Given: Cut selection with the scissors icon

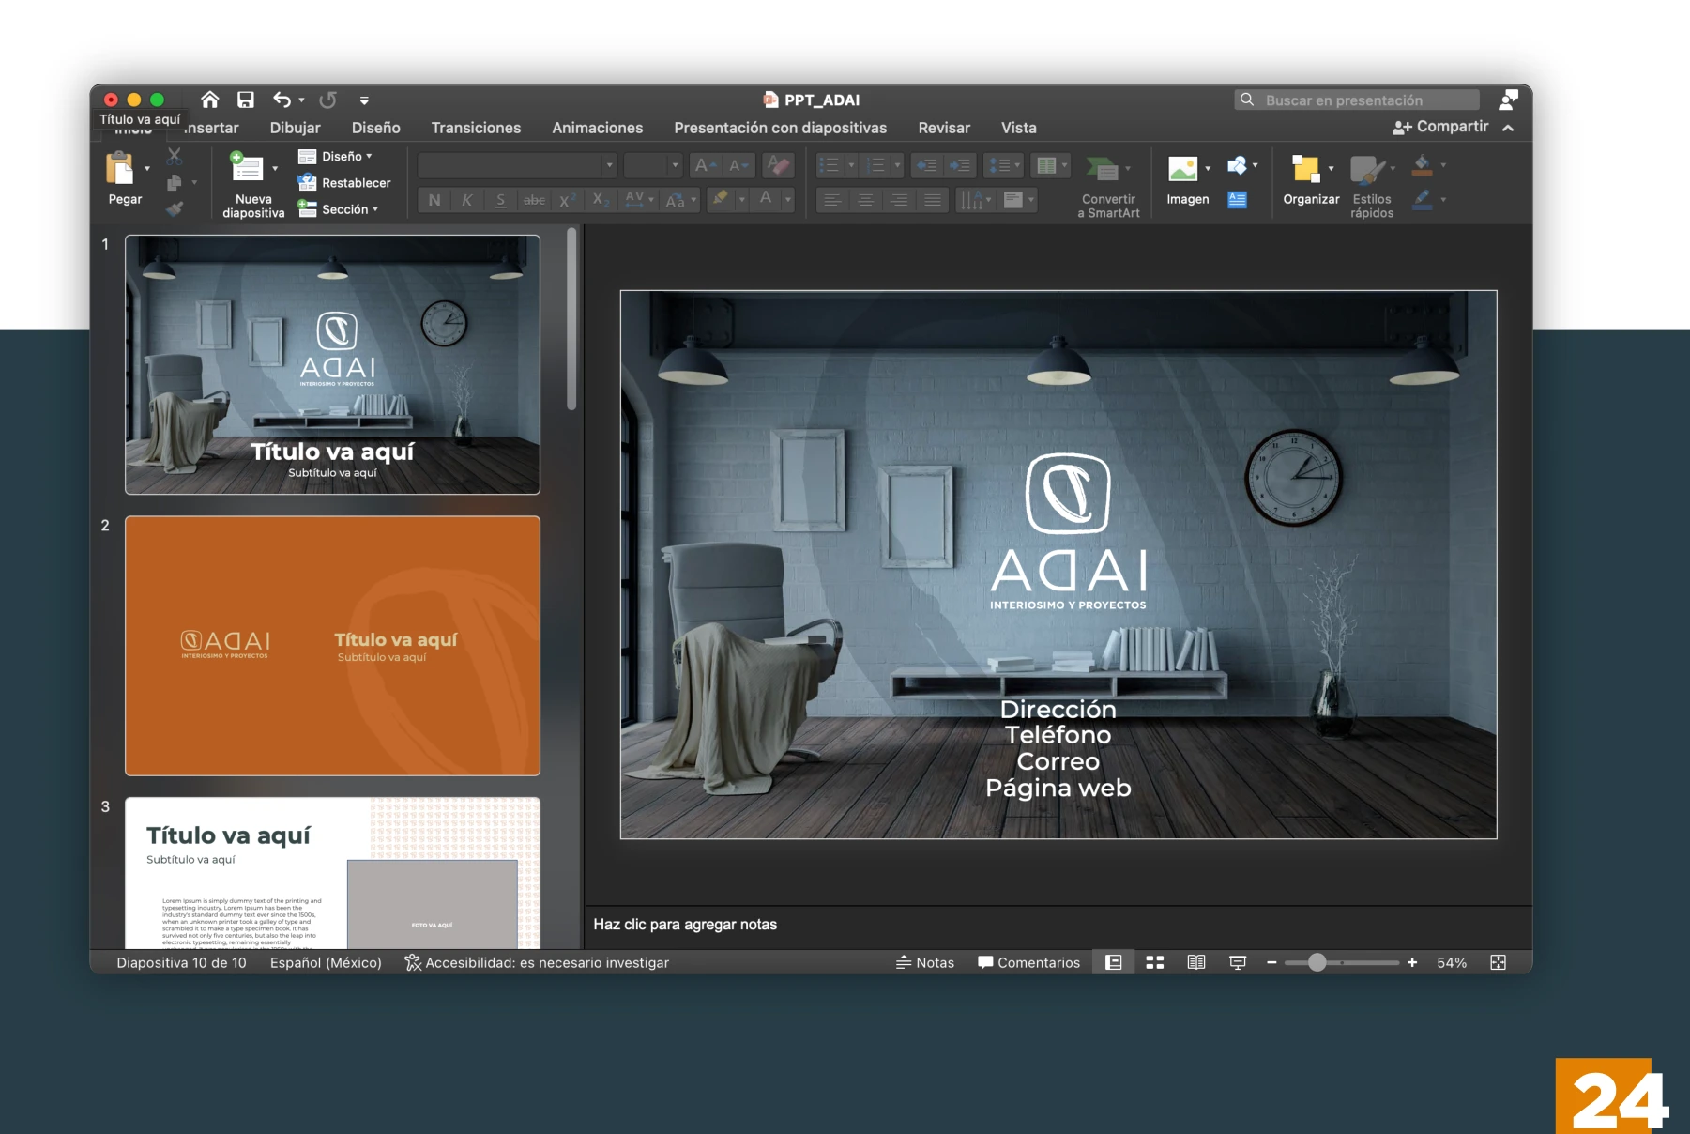Looking at the screenshot, I should [x=175, y=156].
